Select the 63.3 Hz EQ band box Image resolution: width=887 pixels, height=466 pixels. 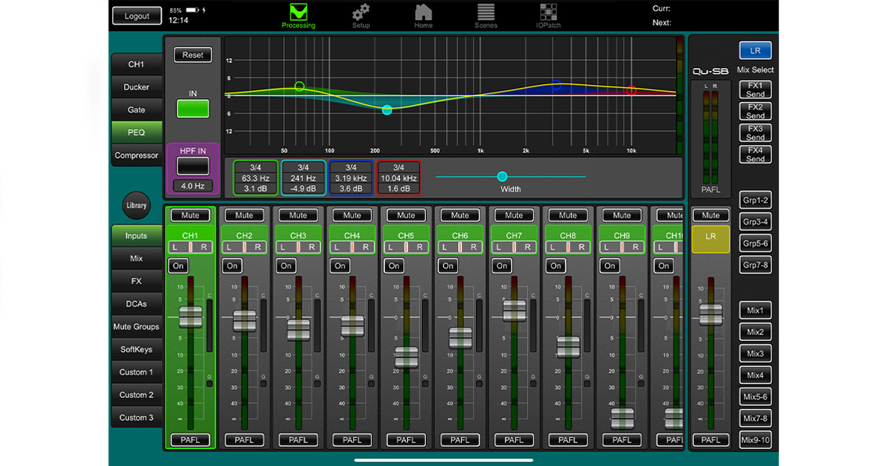click(256, 178)
